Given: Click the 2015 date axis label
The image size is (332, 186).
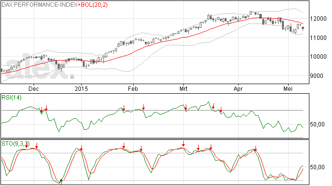Looking at the screenshot, I should [x=81, y=88].
